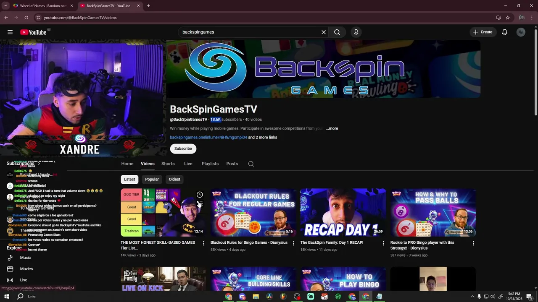
Task: Open the Core Line Building Skills thumbnail
Action: click(253, 279)
